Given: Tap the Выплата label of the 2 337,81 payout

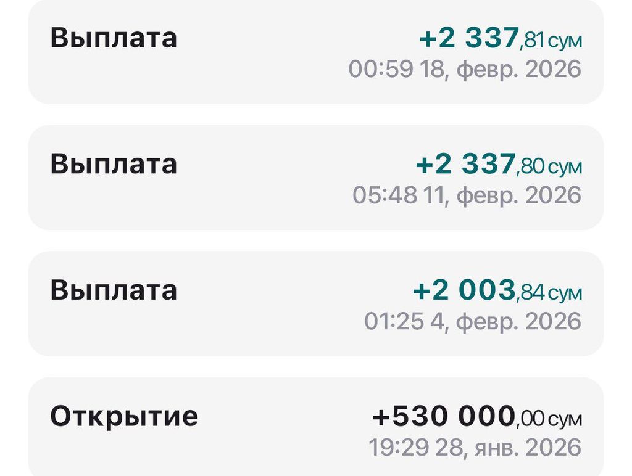Looking at the screenshot, I should [114, 38].
